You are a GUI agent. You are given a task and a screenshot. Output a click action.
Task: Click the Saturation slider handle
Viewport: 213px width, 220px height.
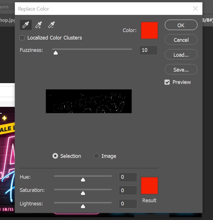pos(83,193)
